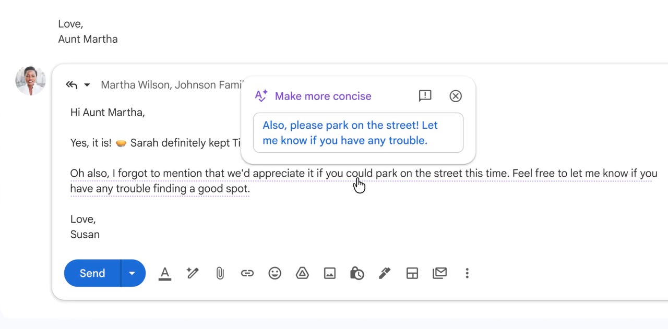Viewport: 668px width, 329px height.
Task: Open the emoji picker
Action: click(x=275, y=273)
